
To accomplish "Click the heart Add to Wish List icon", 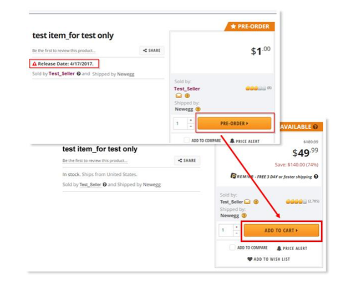I will click(250, 259).
